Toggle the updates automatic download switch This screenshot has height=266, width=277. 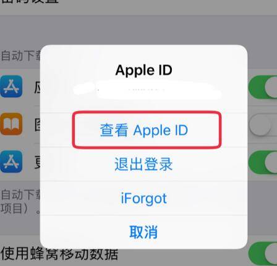point(263,162)
